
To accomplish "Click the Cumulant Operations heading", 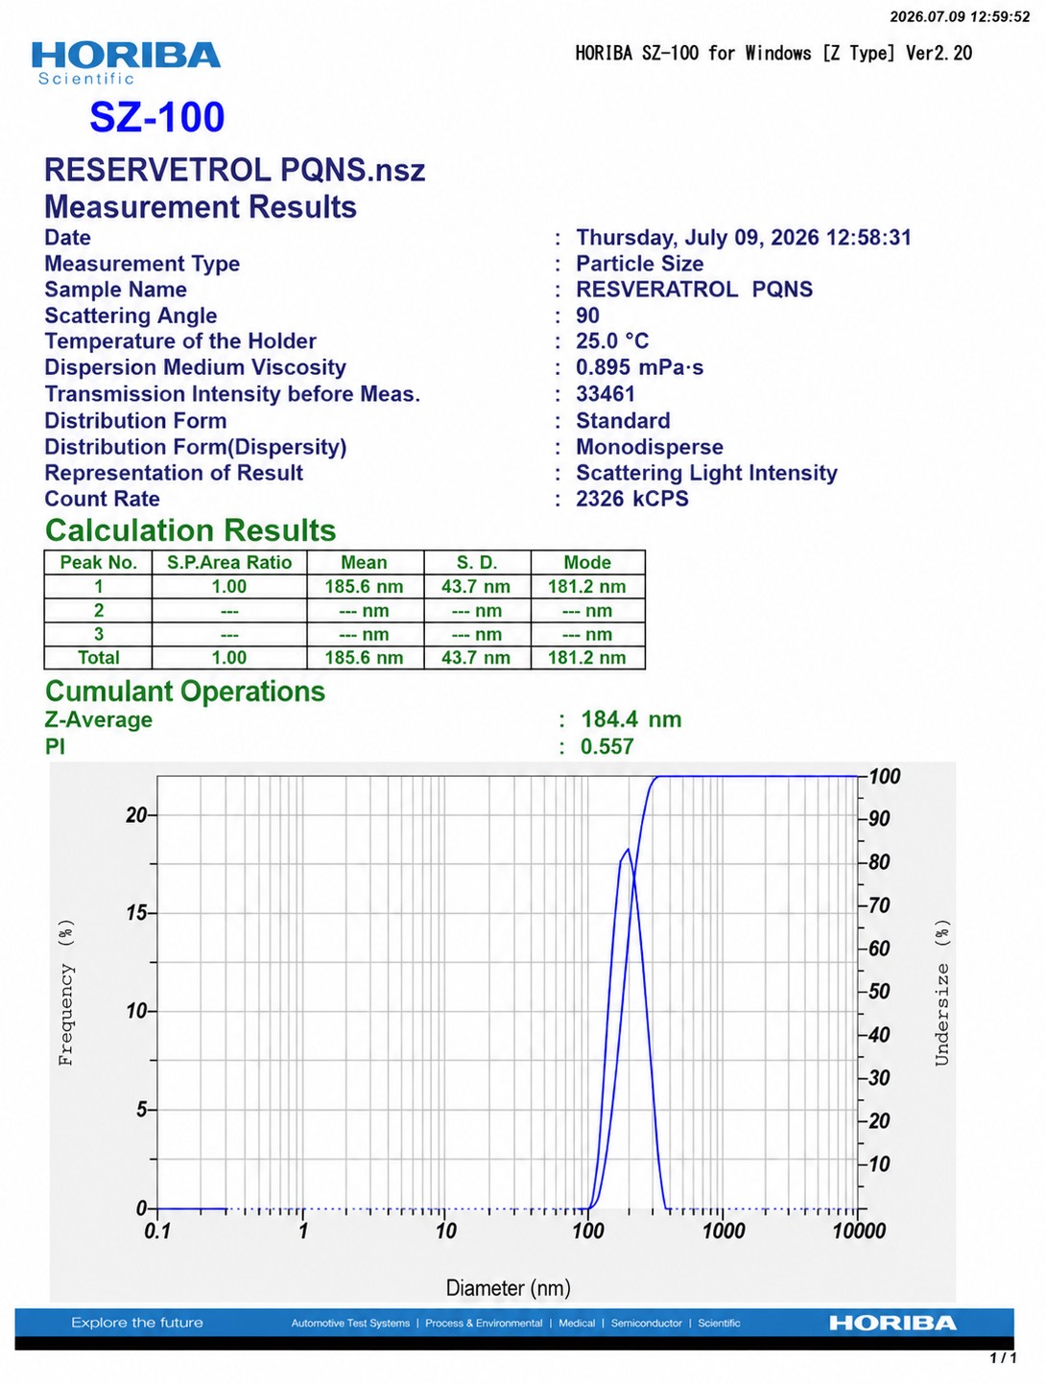I will (185, 692).
